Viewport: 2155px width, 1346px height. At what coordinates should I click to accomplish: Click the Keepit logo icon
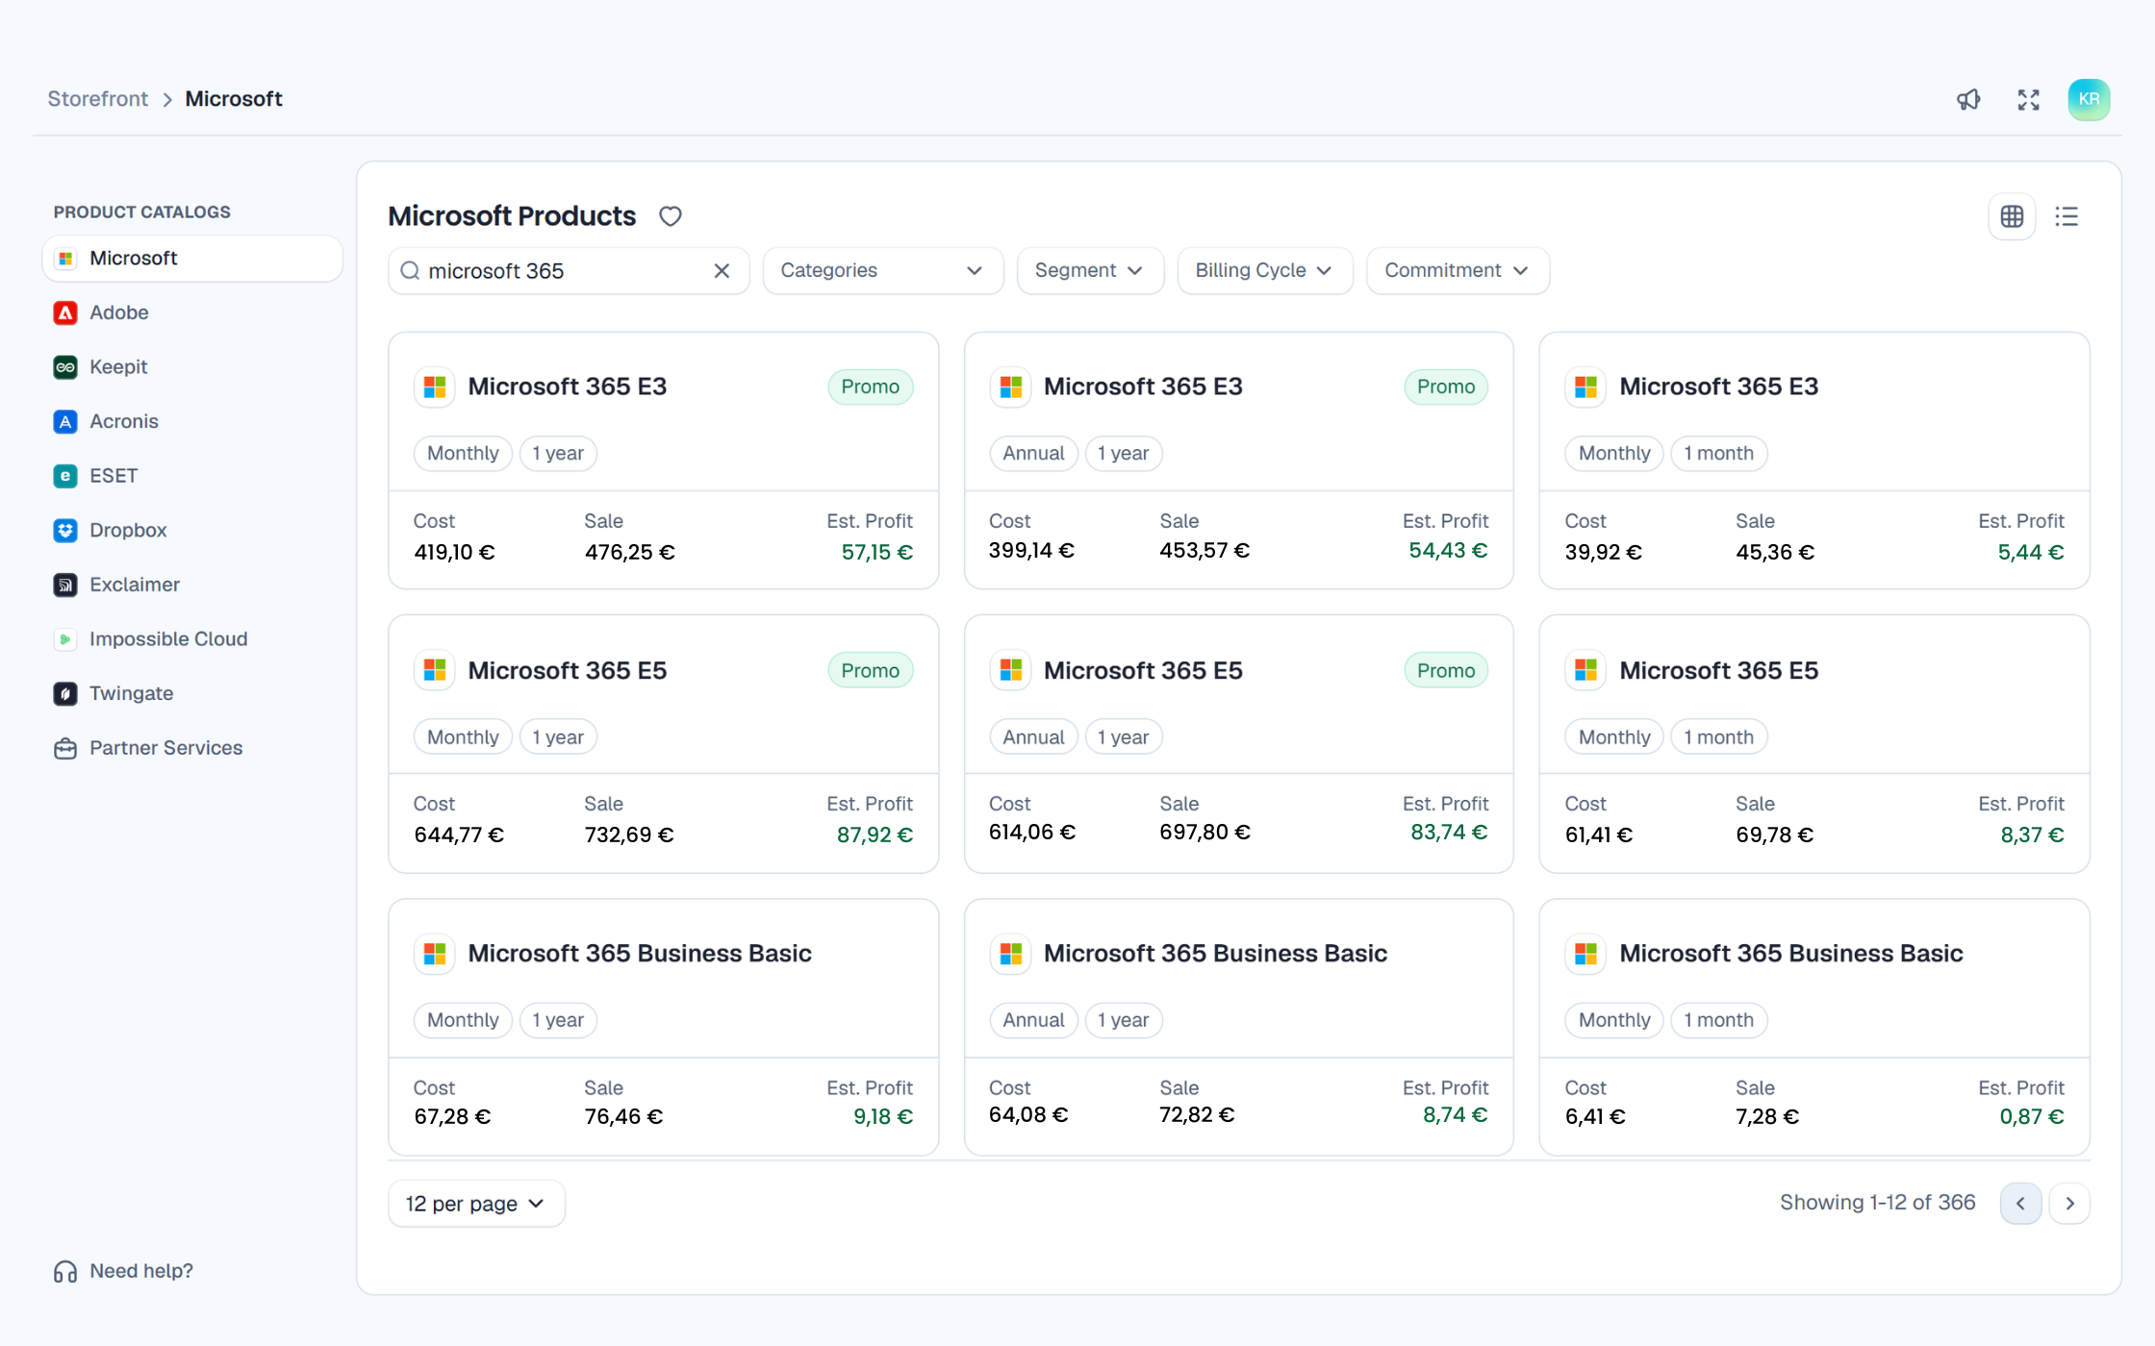click(x=65, y=367)
